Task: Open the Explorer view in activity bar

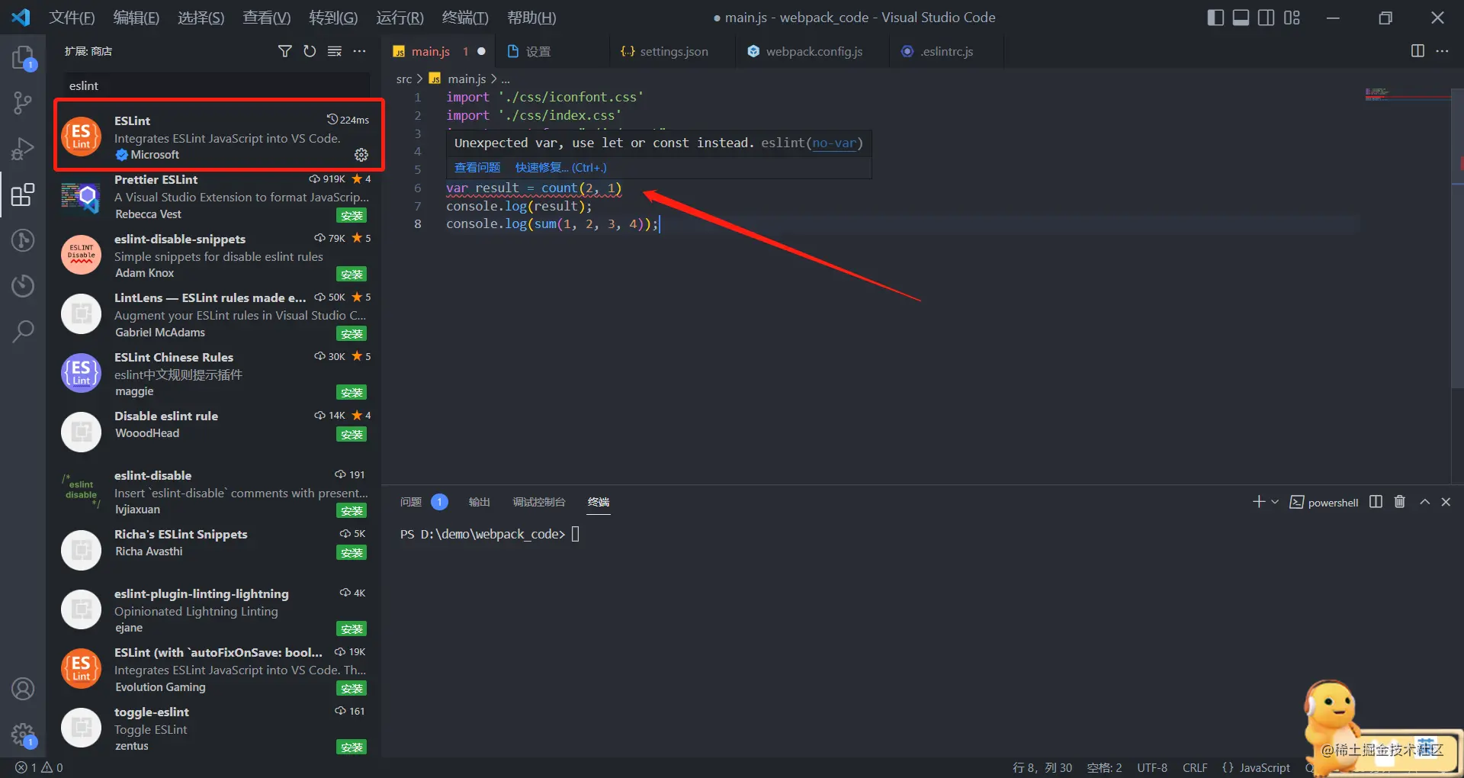Action: [x=23, y=58]
